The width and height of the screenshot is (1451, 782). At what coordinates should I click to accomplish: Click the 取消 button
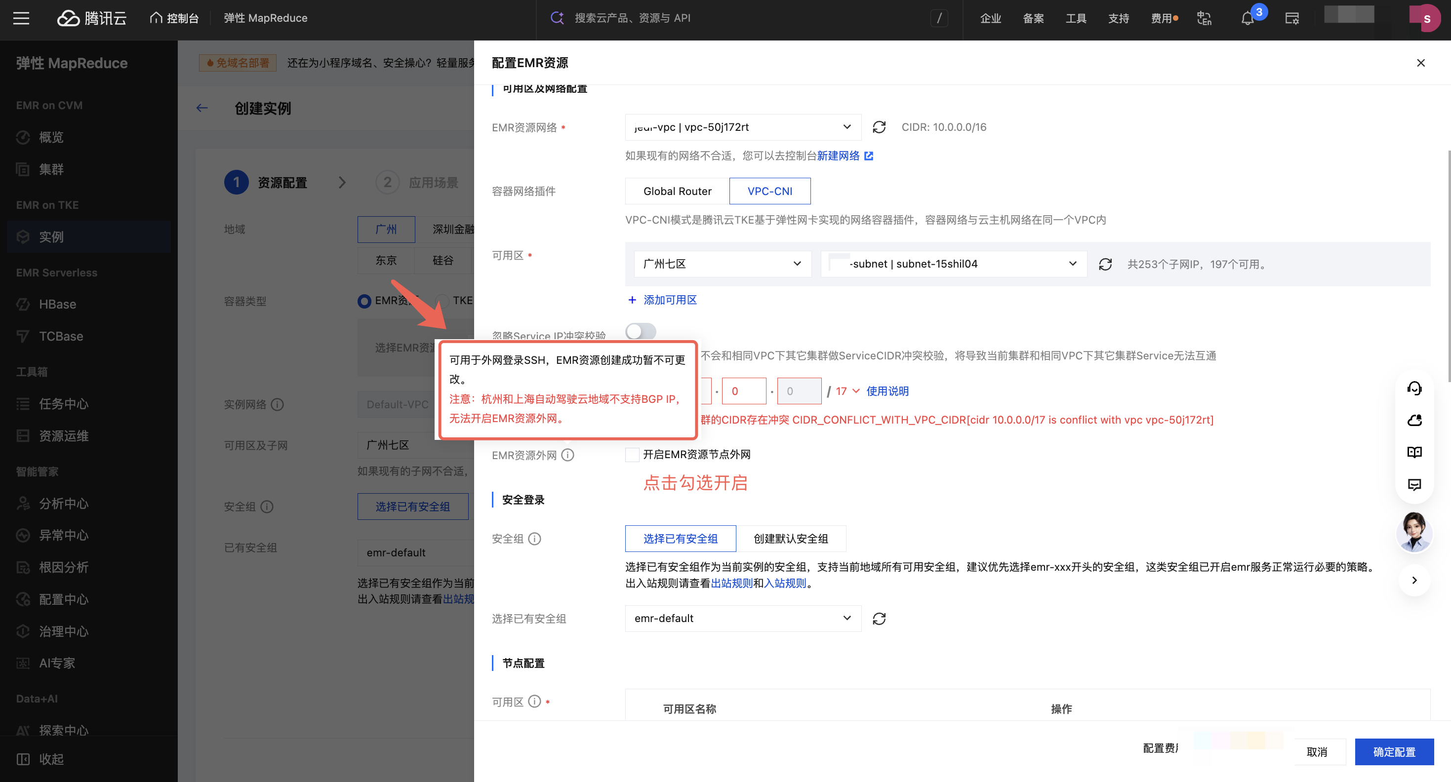click(1317, 751)
